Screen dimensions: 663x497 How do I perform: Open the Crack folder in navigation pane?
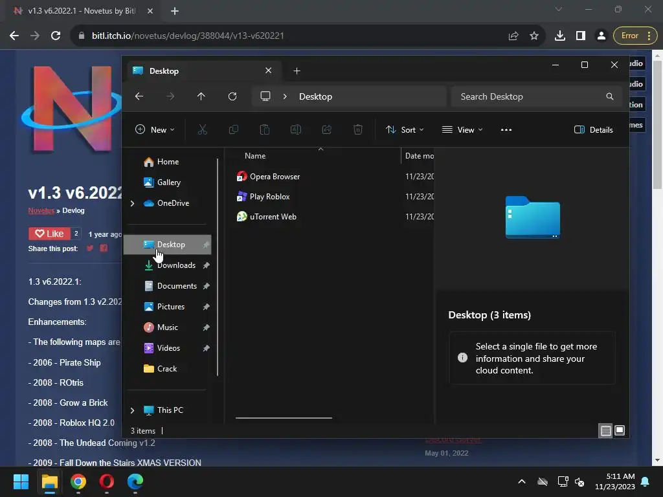(168, 369)
